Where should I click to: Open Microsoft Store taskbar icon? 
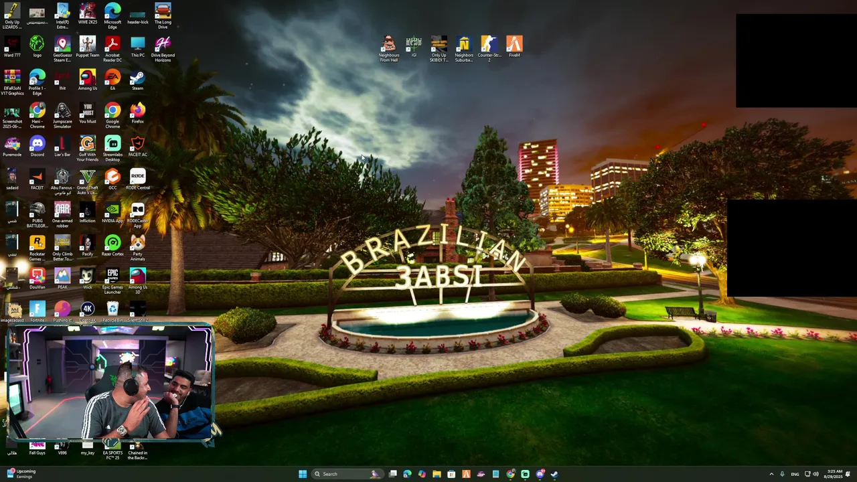click(x=451, y=474)
